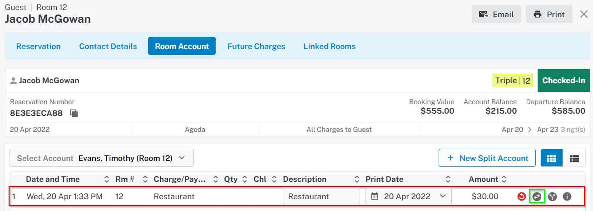Open the Select Account dropdown
593x211 pixels.
point(102,158)
